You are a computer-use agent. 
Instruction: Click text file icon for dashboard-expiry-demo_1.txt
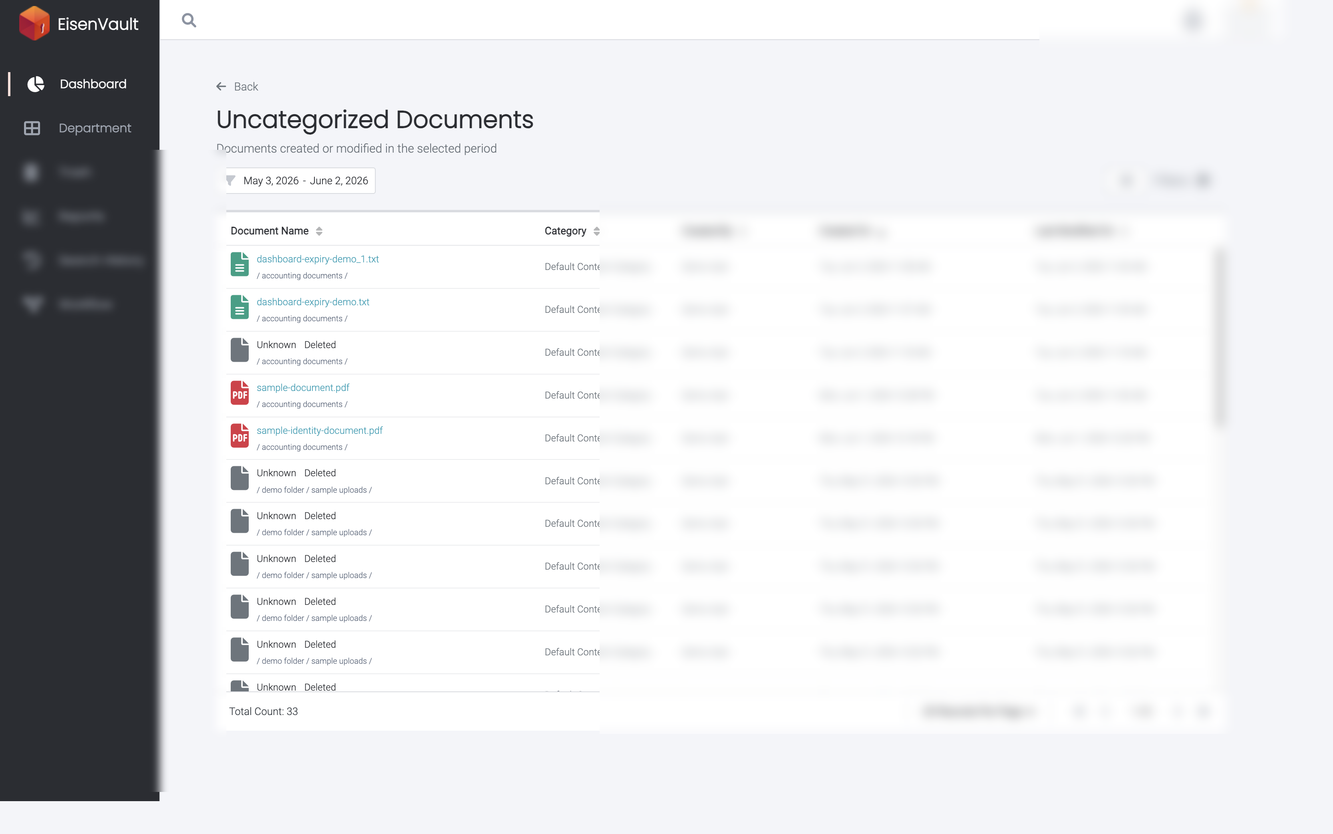[240, 264]
